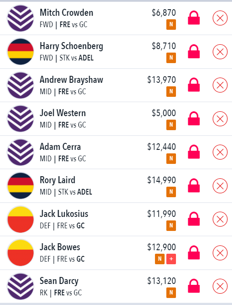Image resolution: width=232 pixels, height=305 pixels.
Task: Click the N badge beside Jack Bowes
Action: [x=160, y=259]
